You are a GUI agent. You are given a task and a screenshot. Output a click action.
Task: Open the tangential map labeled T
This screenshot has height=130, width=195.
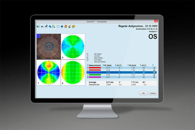click(x=49, y=73)
